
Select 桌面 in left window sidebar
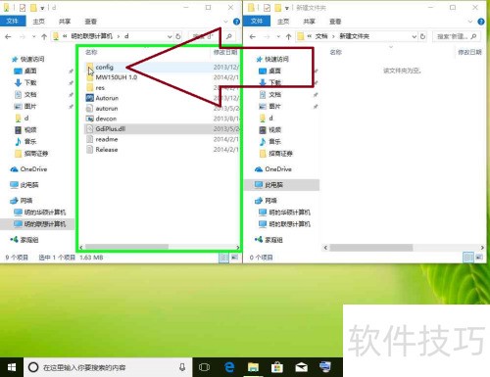point(30,71)
